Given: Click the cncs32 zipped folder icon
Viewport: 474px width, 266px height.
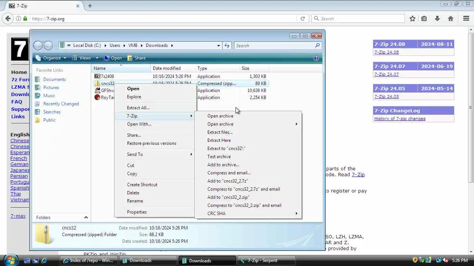Looking at the screenshot, I should coord(97,83).
